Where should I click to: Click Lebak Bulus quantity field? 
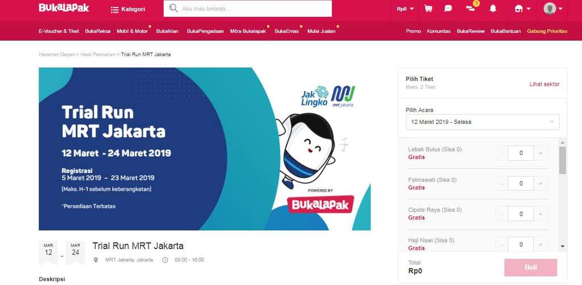521,153
